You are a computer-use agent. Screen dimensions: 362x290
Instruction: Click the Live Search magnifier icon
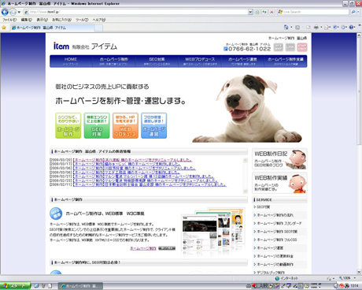click(x=353, y=12)
